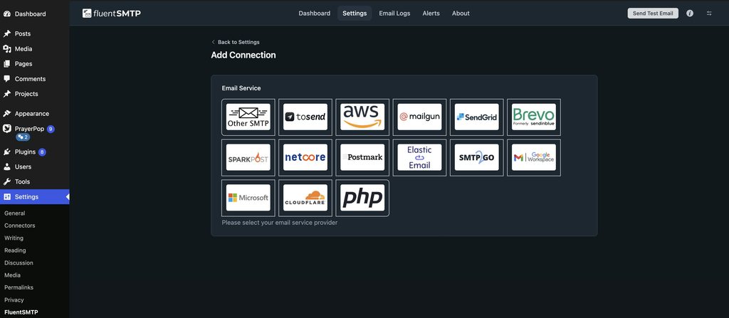Open Discussion settings submenu
The width and height of the screenshot is (729, 318).
[x=19, y=263]
